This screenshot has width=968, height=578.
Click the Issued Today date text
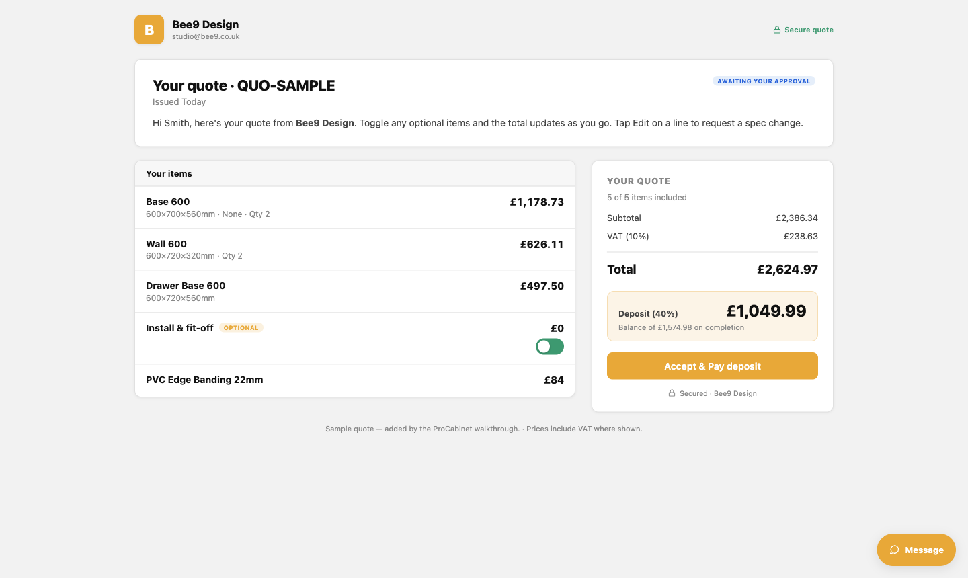tap(179, 101)
